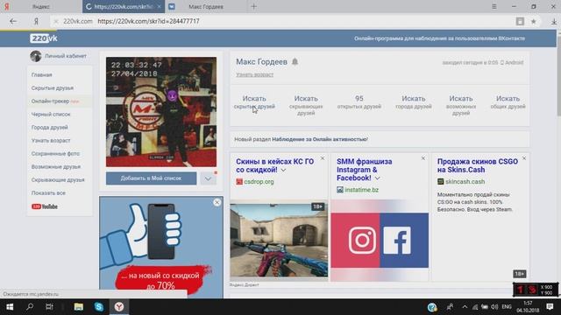Click the skincash.cash ad link

465,182
